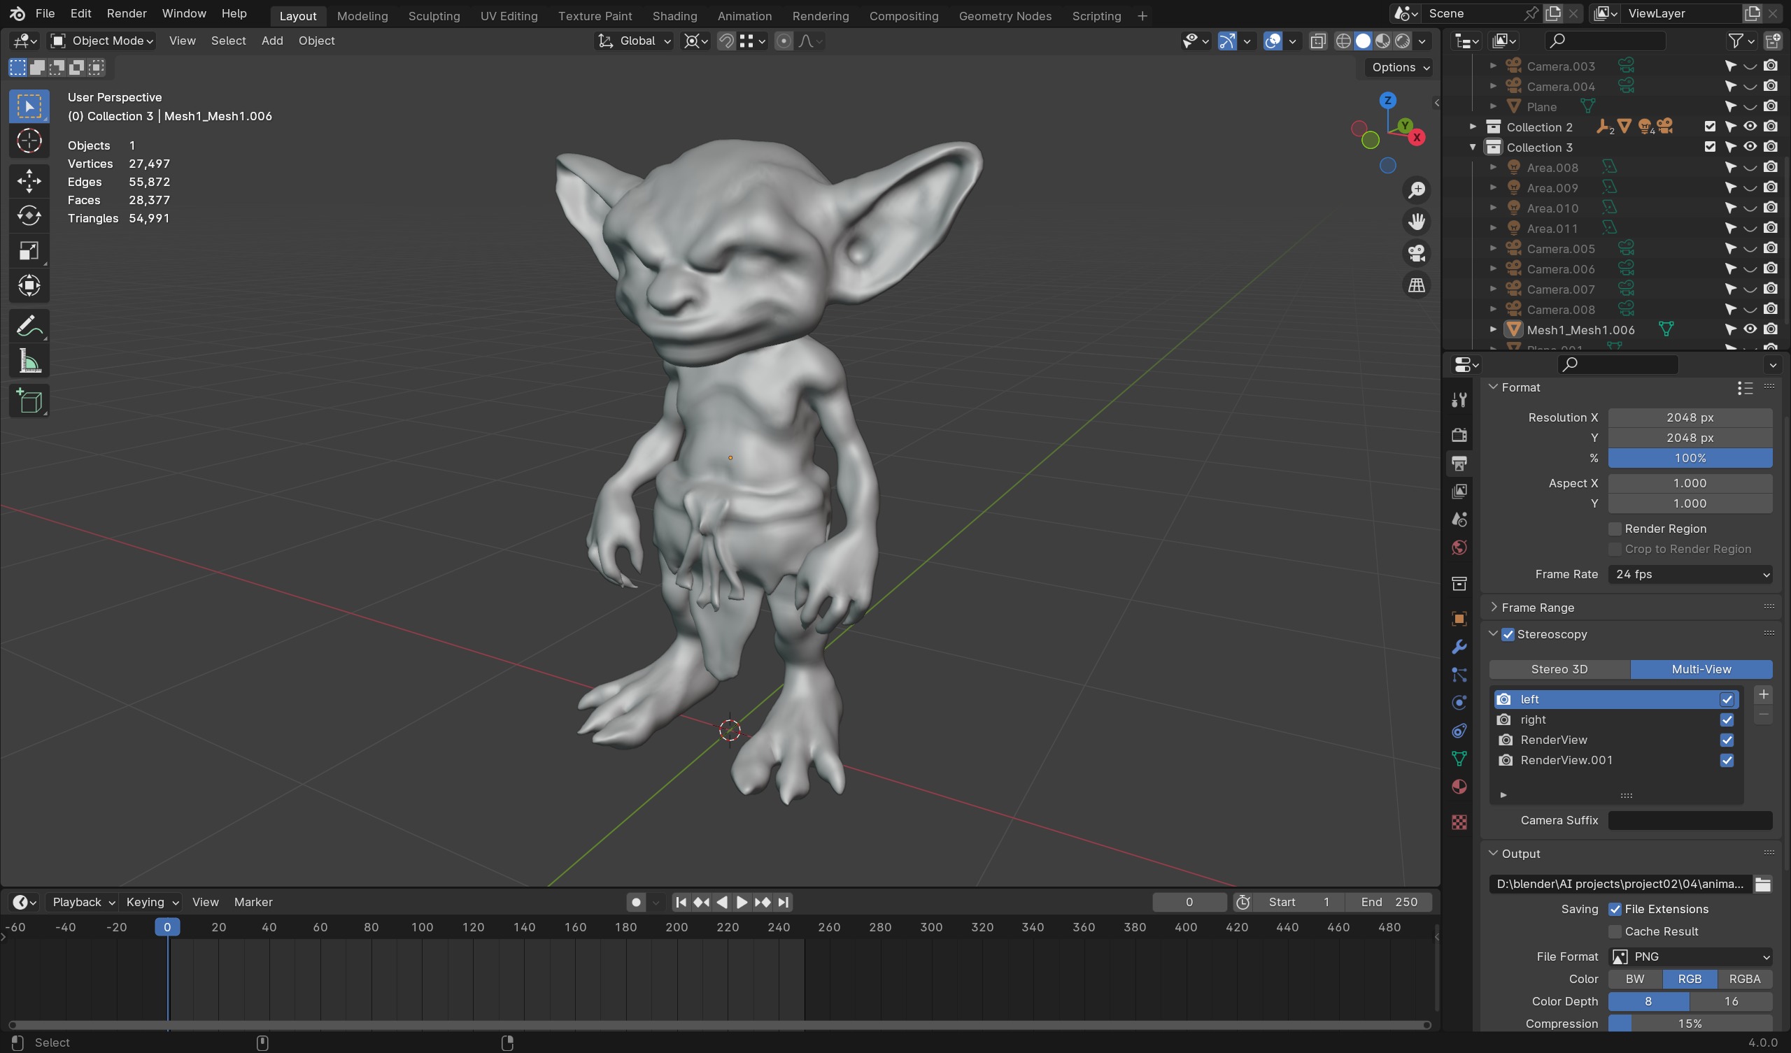Hide Collection 3 with eye icon
The width and height of the screenshot is (1791, 1053).
tap(1750, 147)
